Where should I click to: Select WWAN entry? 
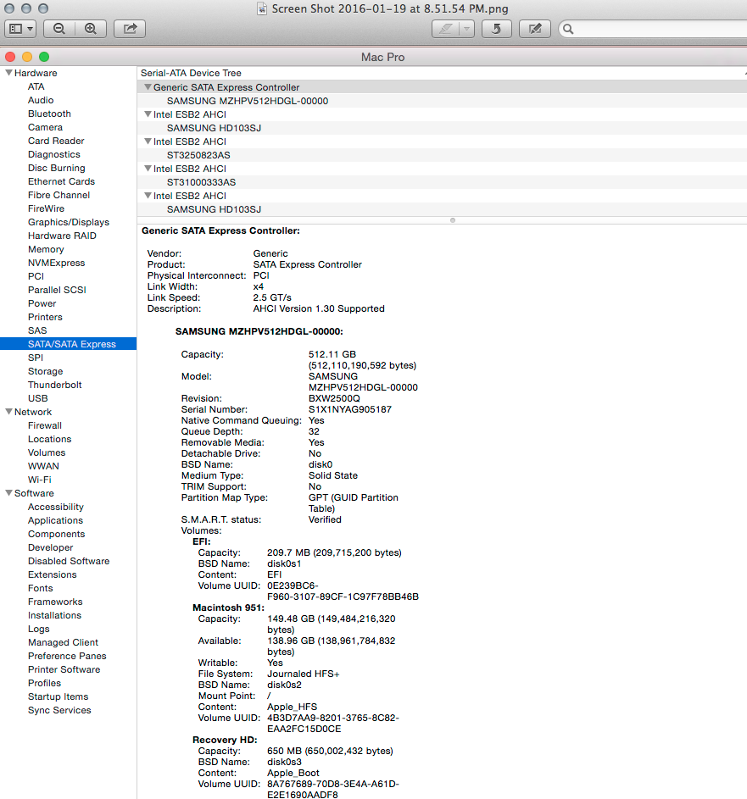(x=43, y=466)
